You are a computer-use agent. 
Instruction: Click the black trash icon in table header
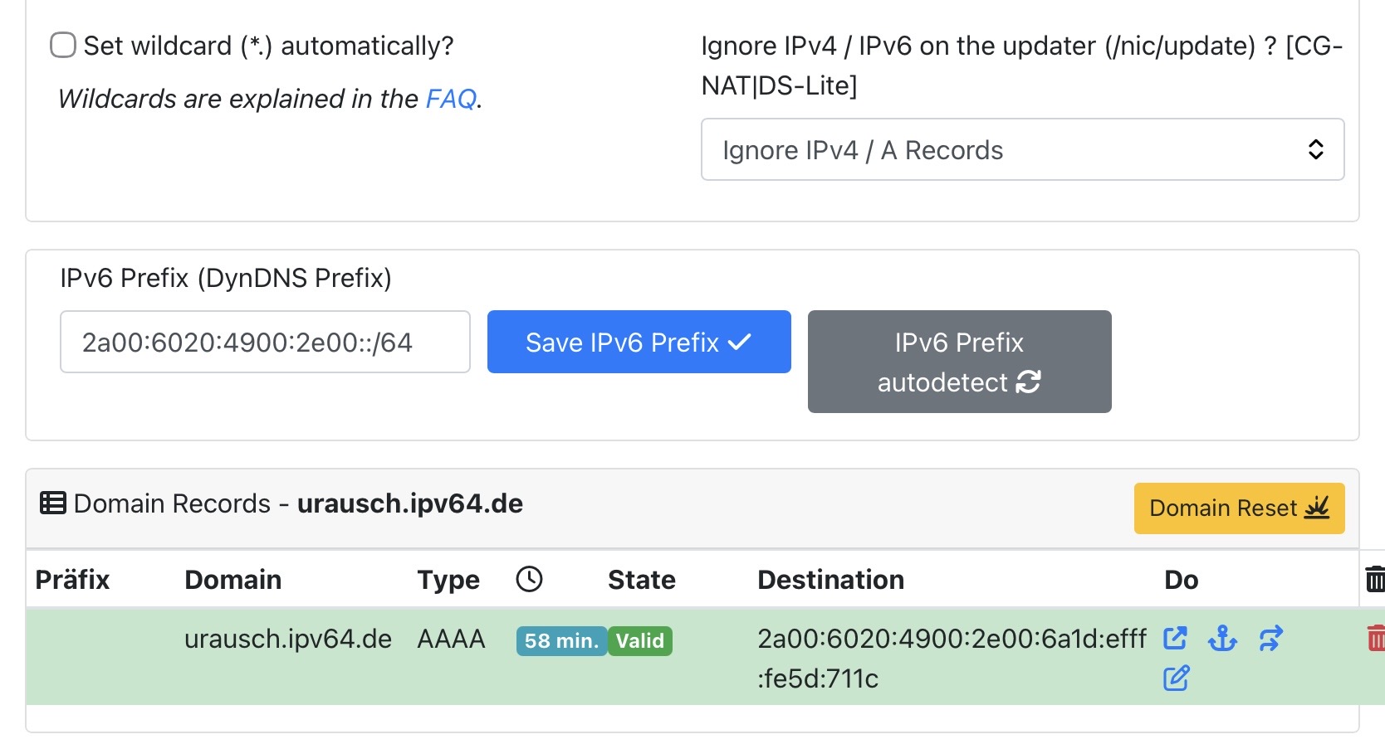pyautogui.click(x=1375, y=579)
